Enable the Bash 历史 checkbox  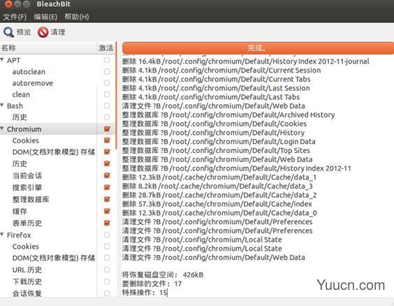point(107,117)
